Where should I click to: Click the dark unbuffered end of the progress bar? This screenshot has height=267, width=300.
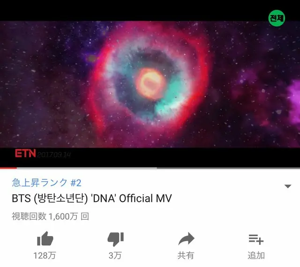228,168
